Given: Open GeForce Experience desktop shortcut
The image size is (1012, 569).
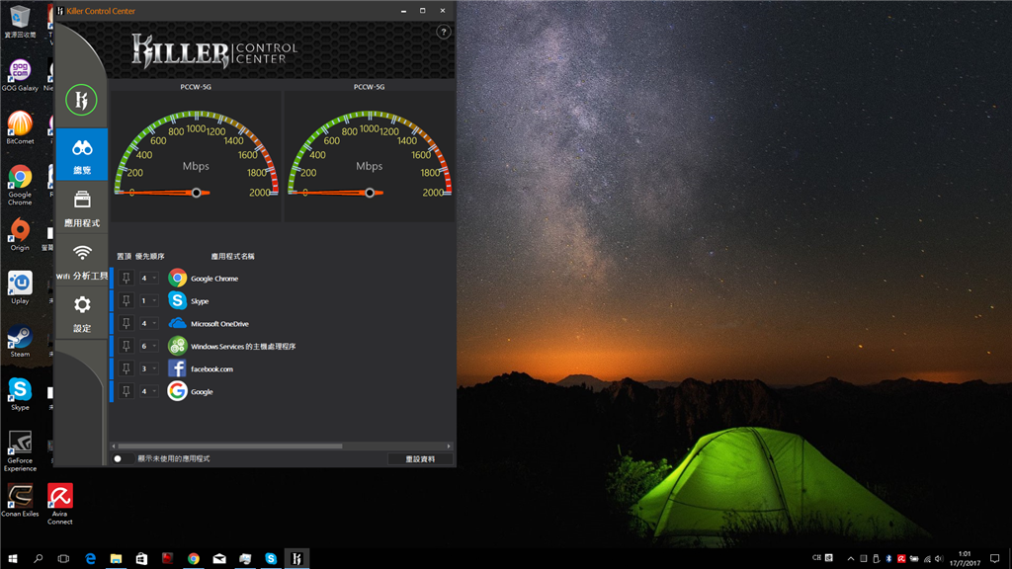Looking at the screenshot, I should [20, 450].
